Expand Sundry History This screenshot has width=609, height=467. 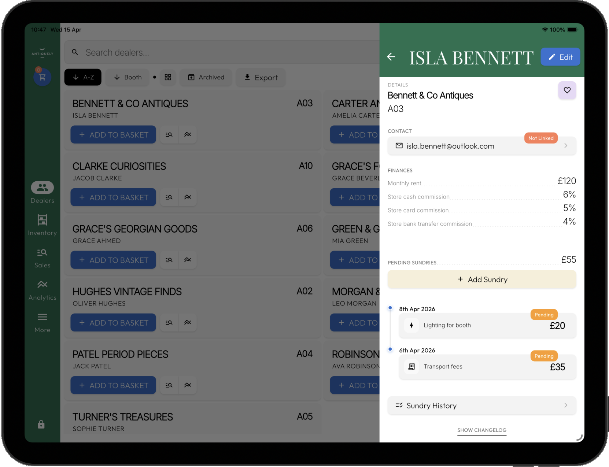(482, 405)
